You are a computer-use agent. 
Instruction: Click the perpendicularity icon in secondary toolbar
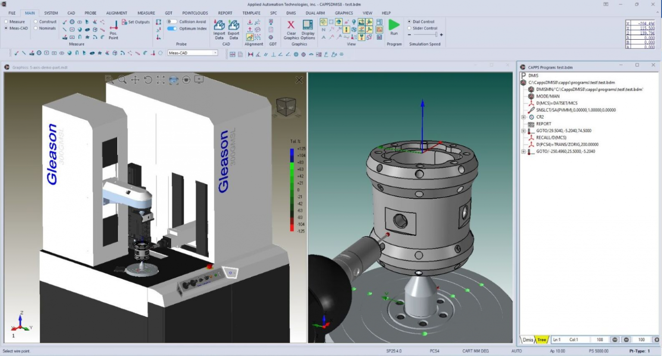273,54
